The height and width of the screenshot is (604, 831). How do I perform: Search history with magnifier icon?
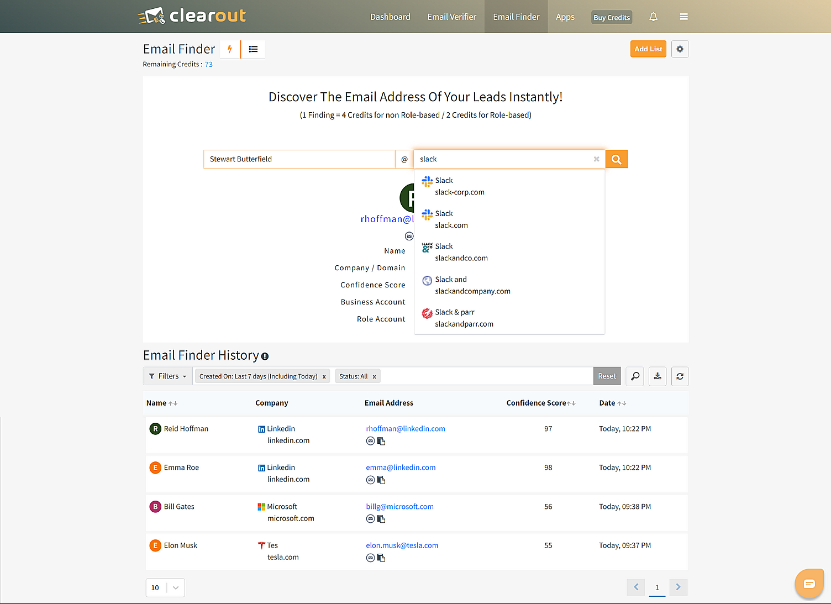[x=635, y=376]
